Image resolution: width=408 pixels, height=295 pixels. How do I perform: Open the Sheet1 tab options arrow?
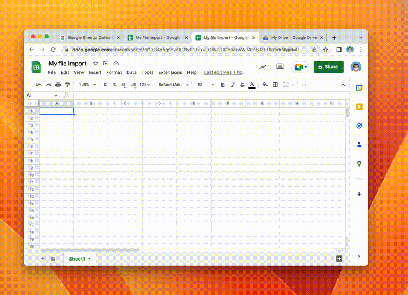point(89,259)
